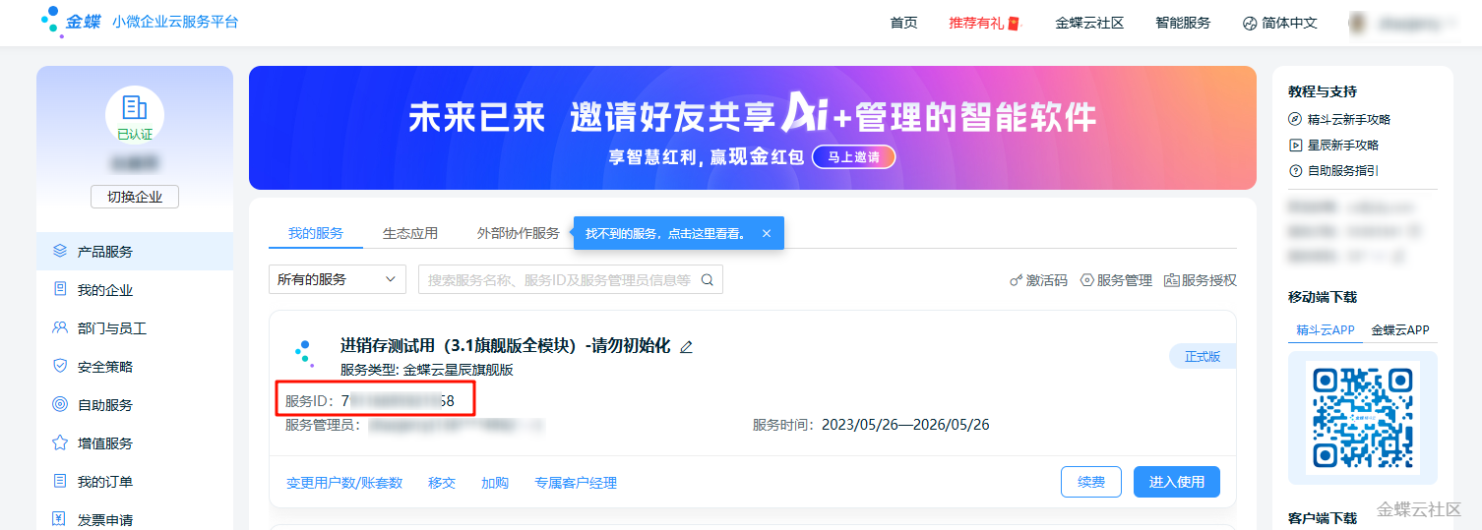Click 专属客户经理 link

click(x=576, y=483)
